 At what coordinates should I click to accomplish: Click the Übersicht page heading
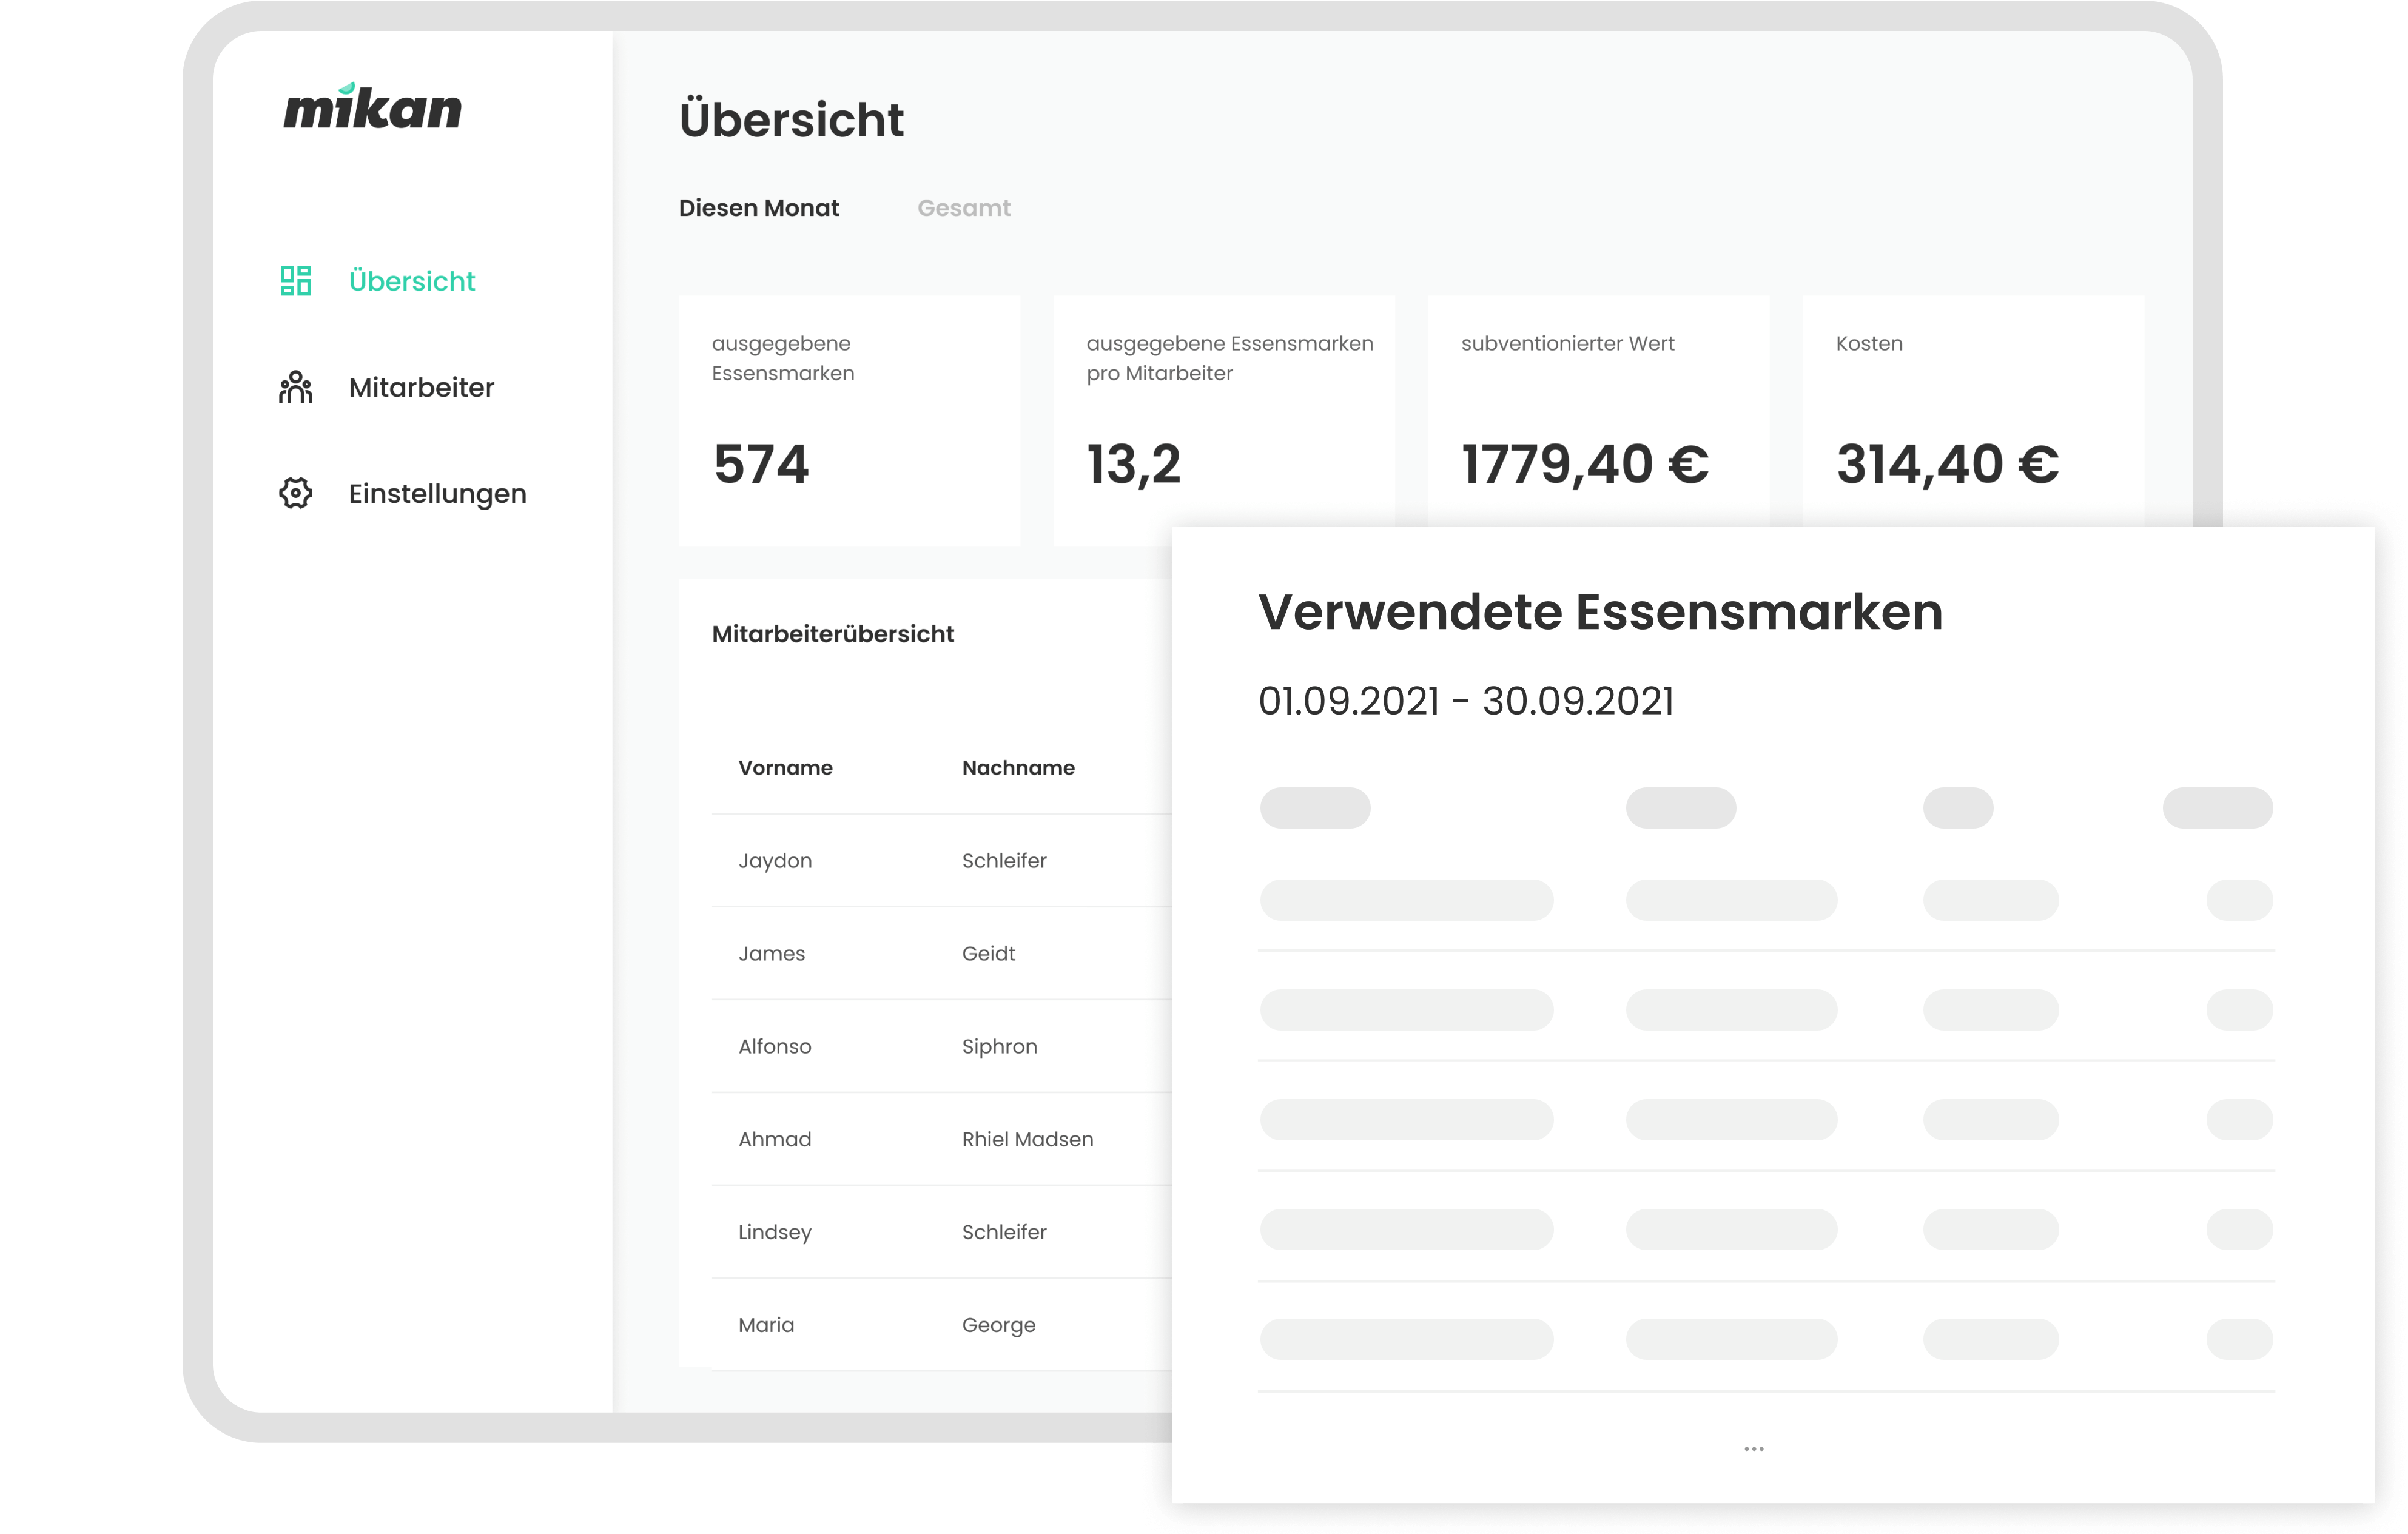pos(791,118)
